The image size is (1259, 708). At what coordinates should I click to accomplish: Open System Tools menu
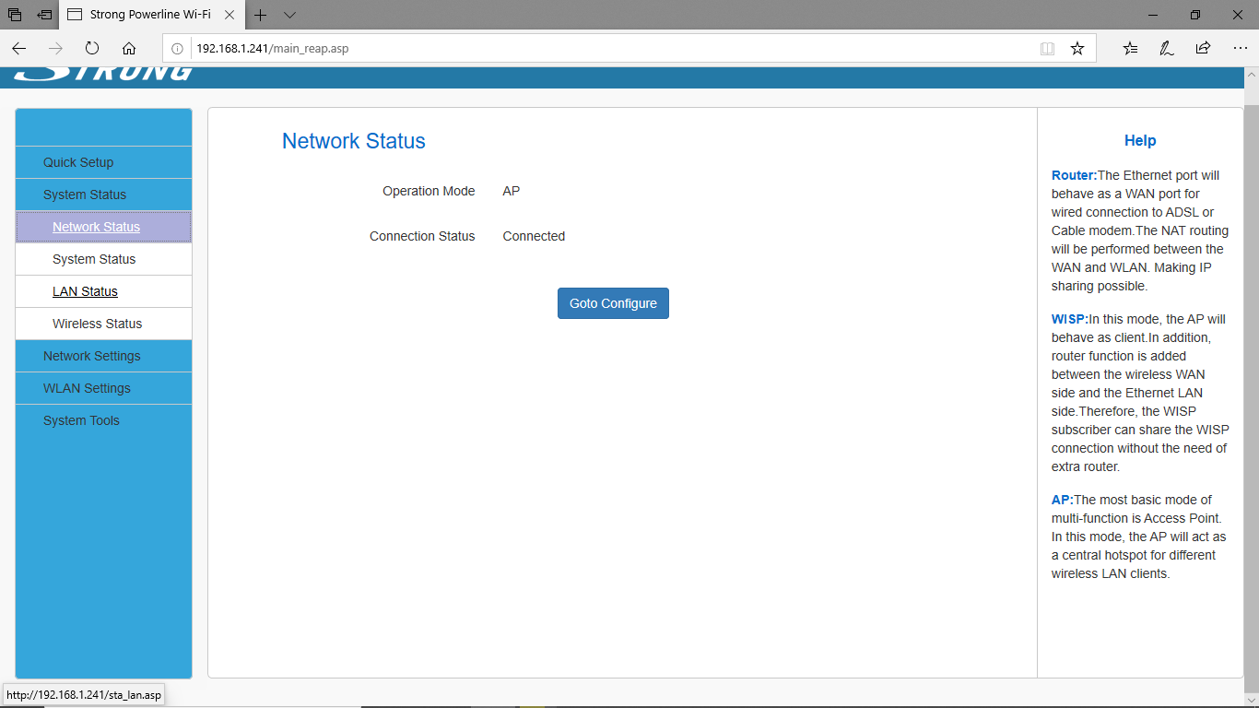pos(104,420)
